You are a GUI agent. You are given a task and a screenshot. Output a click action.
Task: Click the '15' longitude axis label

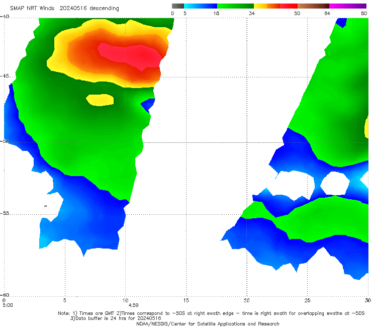(186, 300)
